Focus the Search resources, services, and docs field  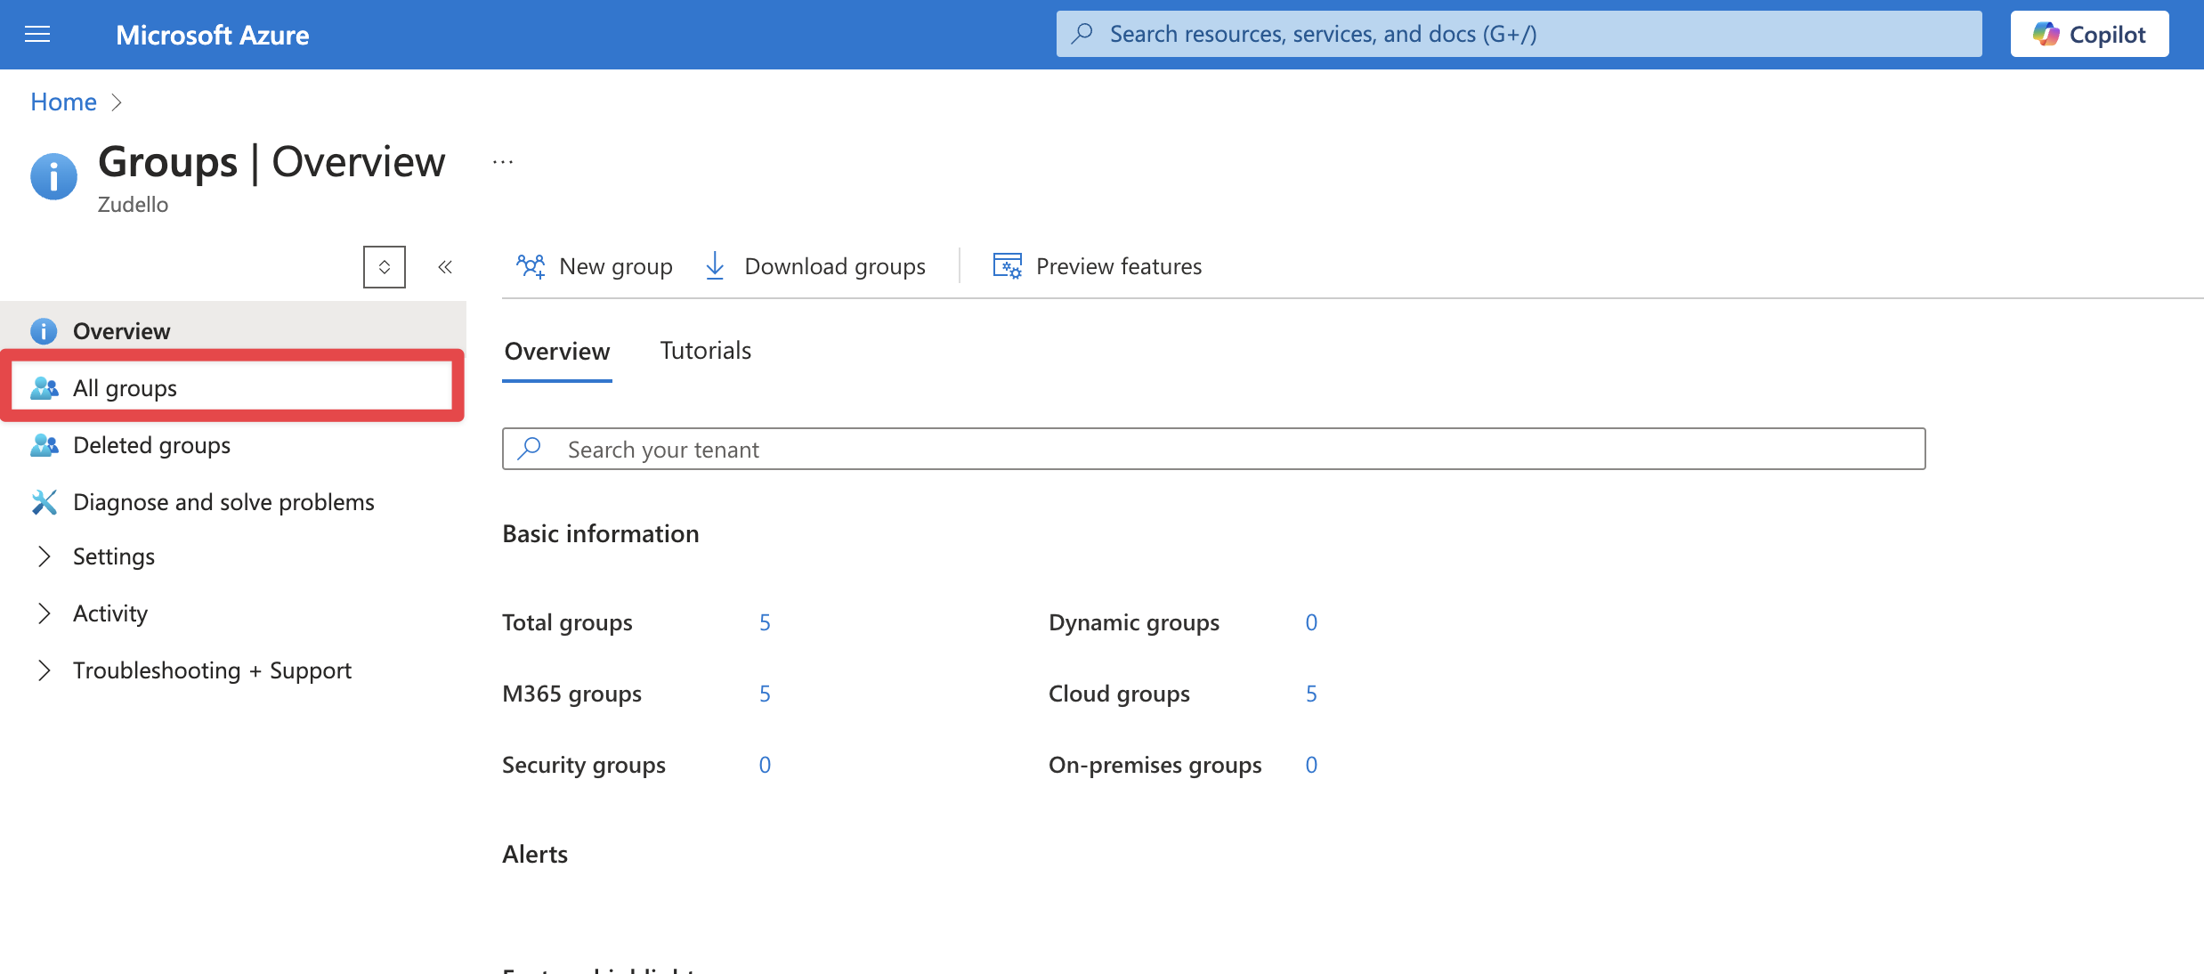pyautogui.click(x=1519, y=34)
